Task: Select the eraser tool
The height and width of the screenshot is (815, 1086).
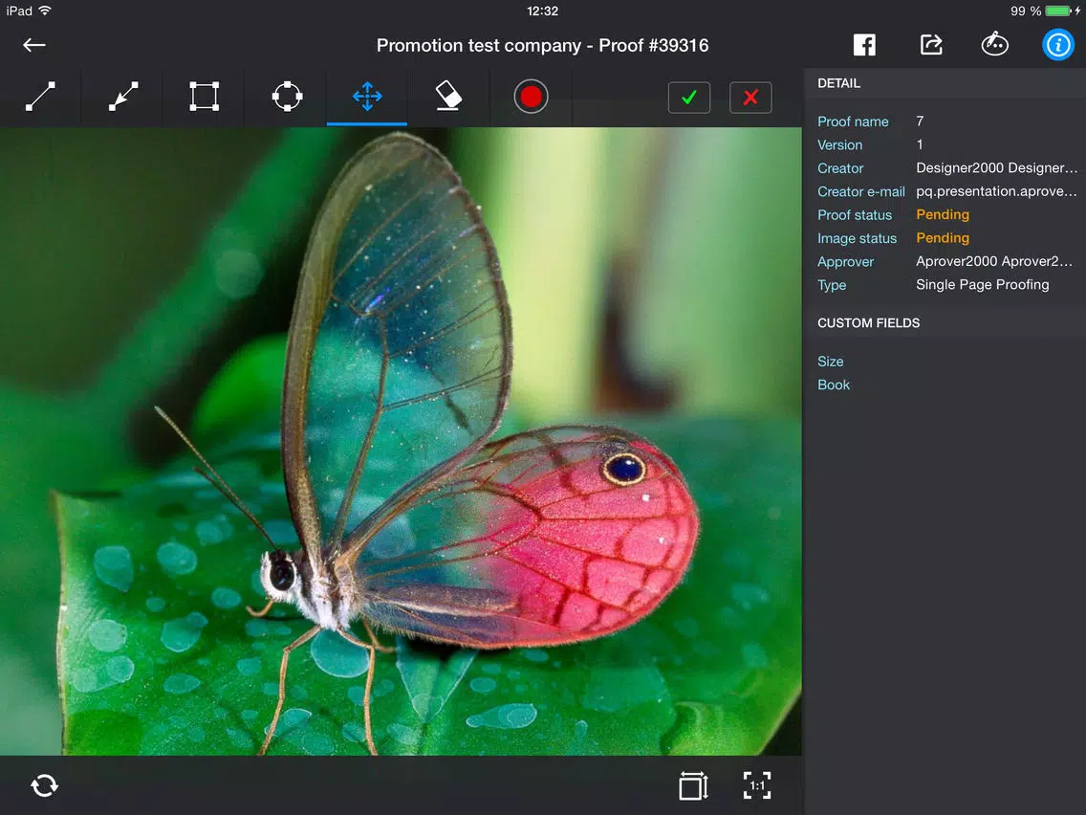Action: coord(448,97)
